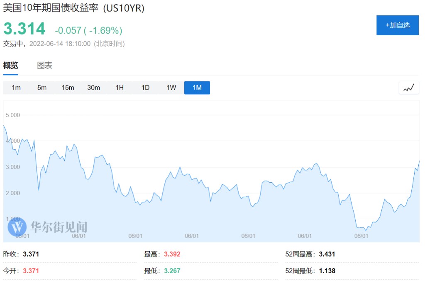Select the 1W timeframe
The width and height of the screenshot is (425, 281).
(x=171, y=88)
